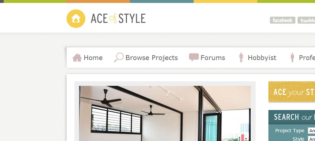Viewport: 315px width, 141px height.
Task: Click the suited person icon for Professional
Action: click(292, 57)
